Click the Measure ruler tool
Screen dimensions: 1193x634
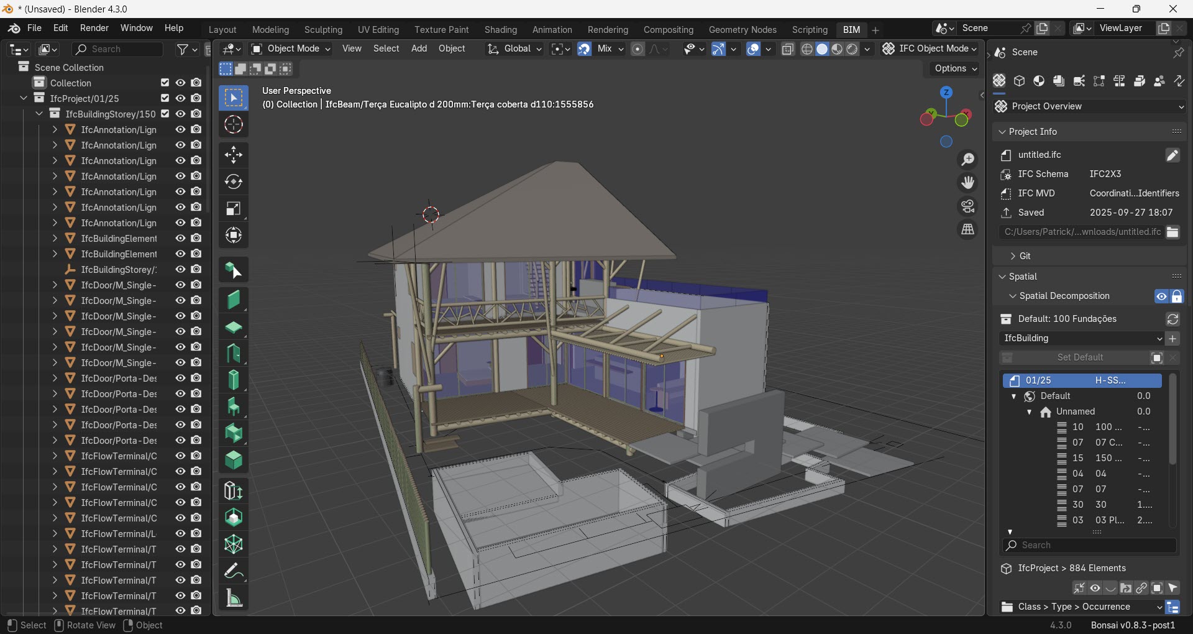coord(234,598)
